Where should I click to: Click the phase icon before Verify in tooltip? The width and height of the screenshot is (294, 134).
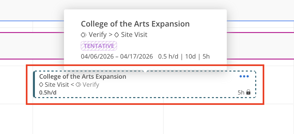[x=83, y=35]
